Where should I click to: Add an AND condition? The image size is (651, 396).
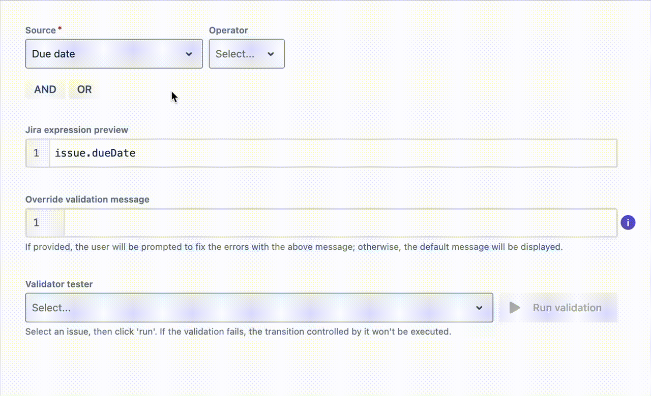click(x=45, y=89)
